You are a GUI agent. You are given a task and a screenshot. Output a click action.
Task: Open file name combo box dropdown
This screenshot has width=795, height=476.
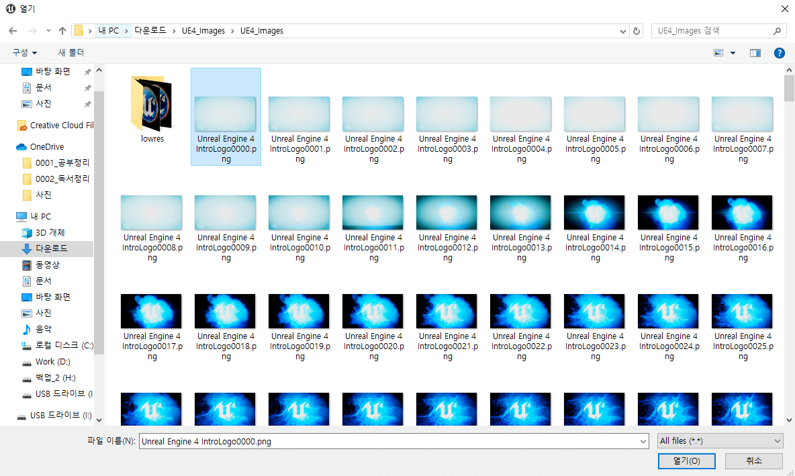click(x=643, y=442)
